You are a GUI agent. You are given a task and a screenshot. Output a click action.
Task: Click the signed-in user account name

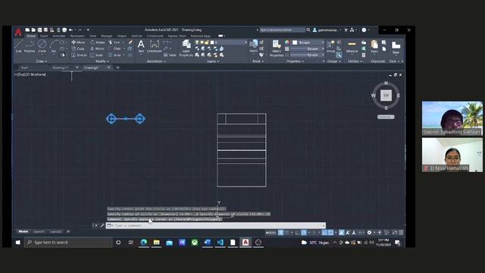pos(328,30)
